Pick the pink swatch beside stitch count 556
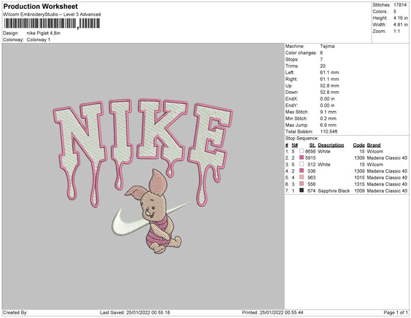This screenshot has height=318, width=411. click(x=301, y=184)
